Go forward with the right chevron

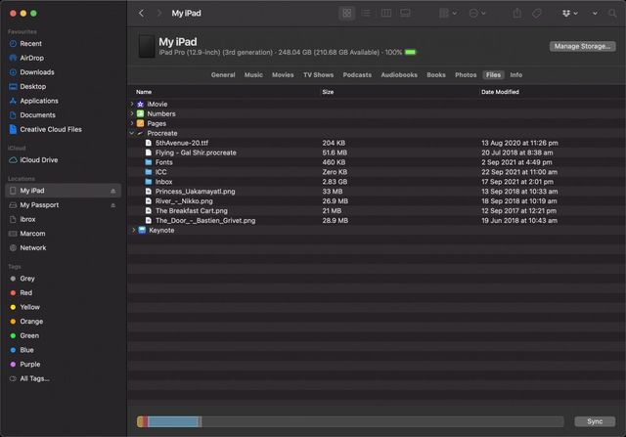[x=159, y=13]
